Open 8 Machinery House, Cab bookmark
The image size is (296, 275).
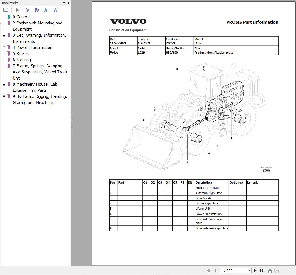pos(36,87)
